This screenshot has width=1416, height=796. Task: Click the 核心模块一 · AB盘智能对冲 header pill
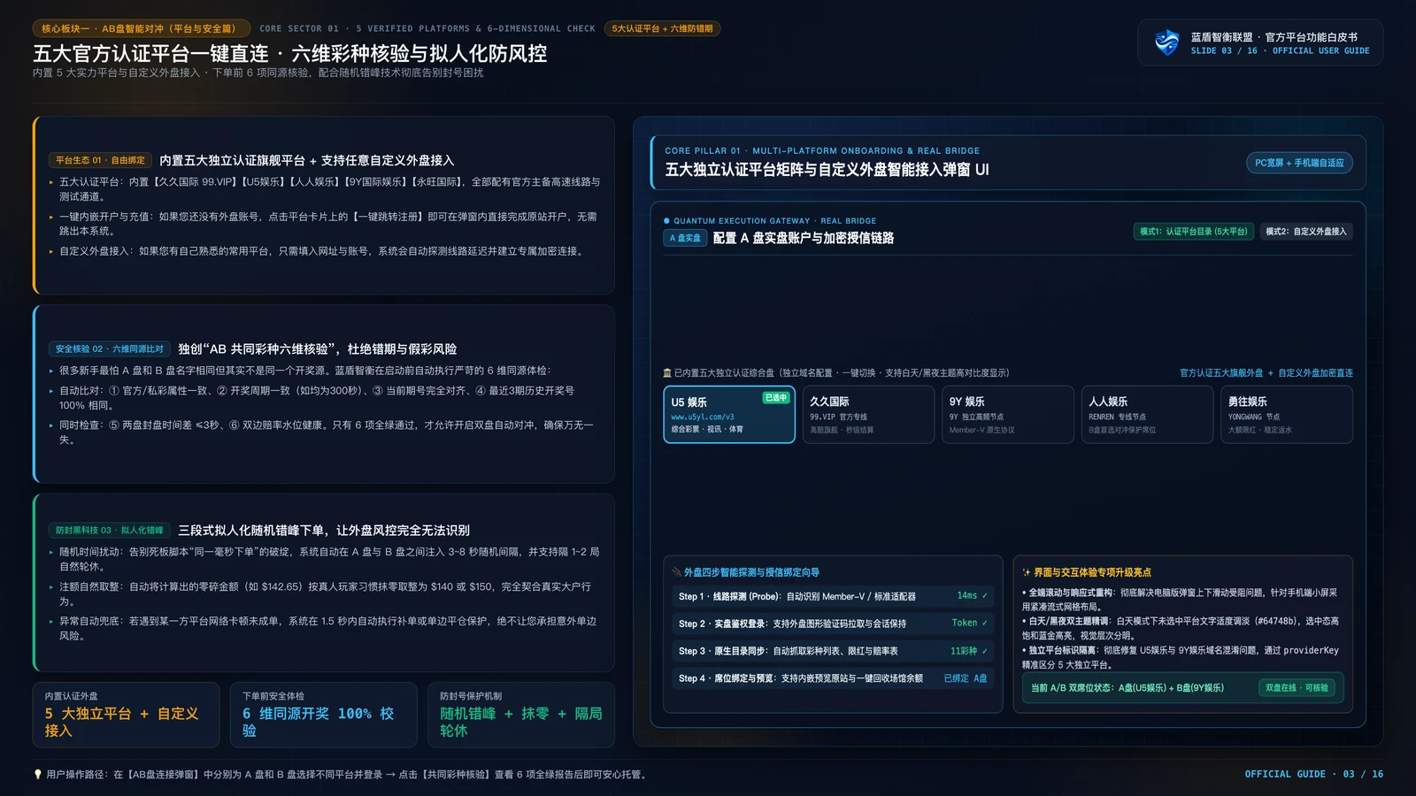click(141, 28)
